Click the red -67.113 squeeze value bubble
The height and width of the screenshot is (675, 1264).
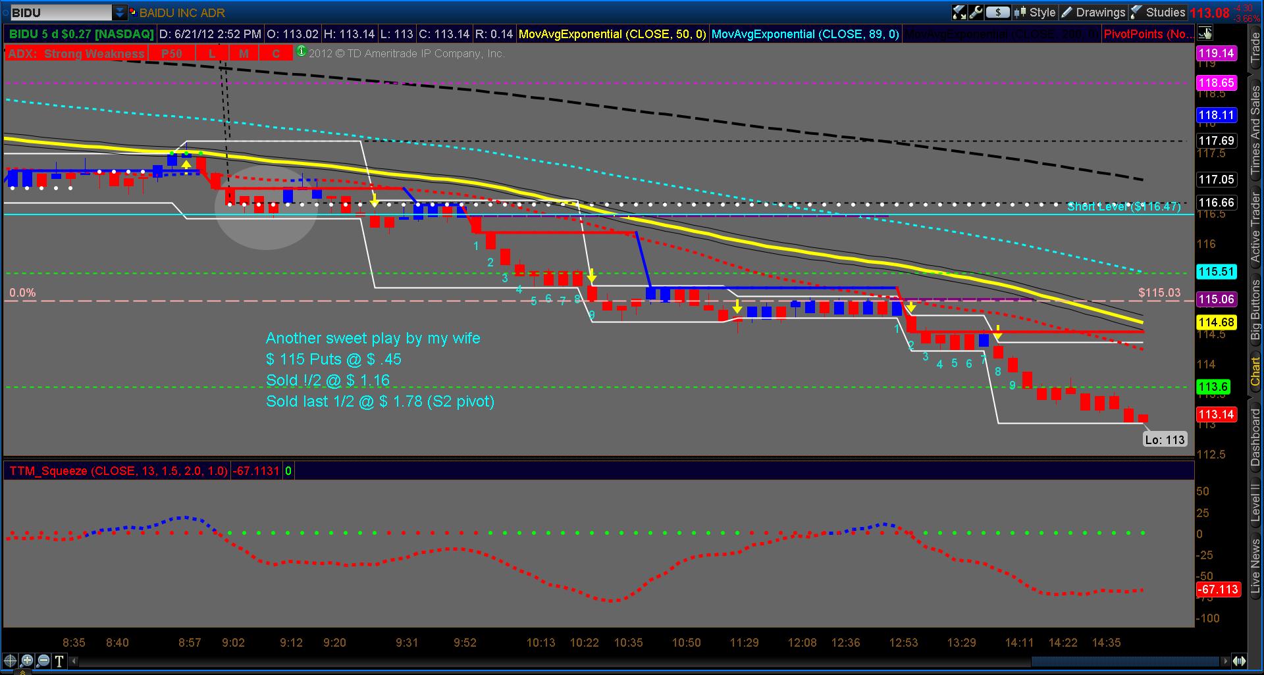pyautogui.click(x=1218, y=589)
